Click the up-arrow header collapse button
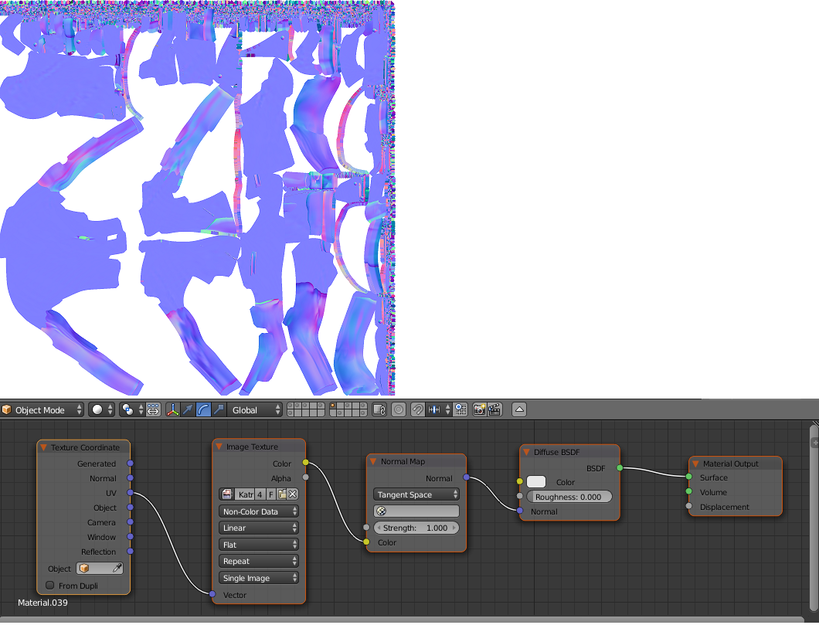This screenshot has width=819, height=625. pyautogui.click(x=519, y=410)
